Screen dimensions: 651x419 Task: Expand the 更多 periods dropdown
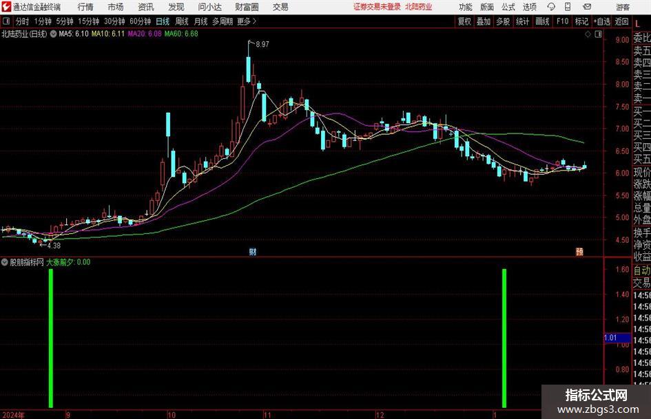coord(247,21)
